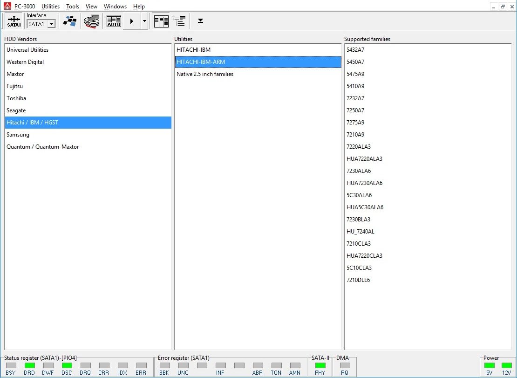Click the PC-3000 application logo icon
Viewport: 517px width, 378px height.
(x=7, y=6)
